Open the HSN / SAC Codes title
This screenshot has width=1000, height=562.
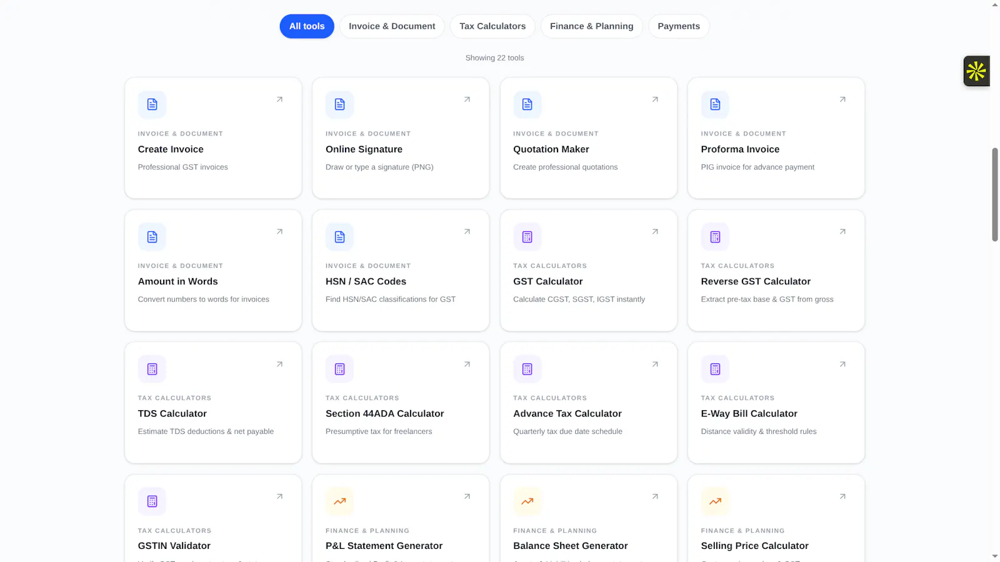click(366, 282)
